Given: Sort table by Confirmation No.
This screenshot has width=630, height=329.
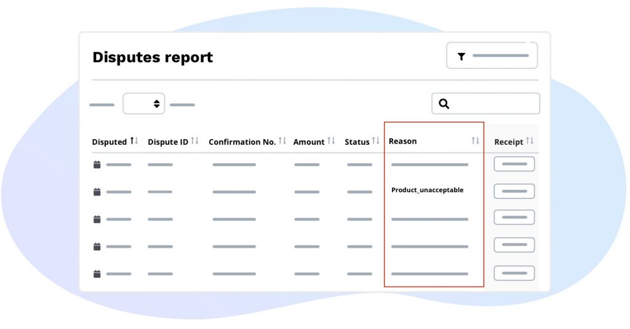Looking at the screenshot, I should (282, 141).
